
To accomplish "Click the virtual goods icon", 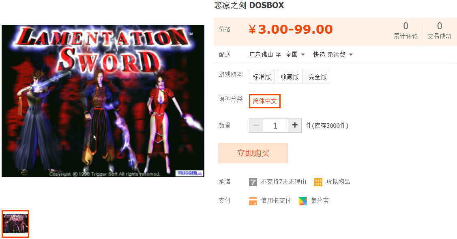I will (x=318, y=182).
